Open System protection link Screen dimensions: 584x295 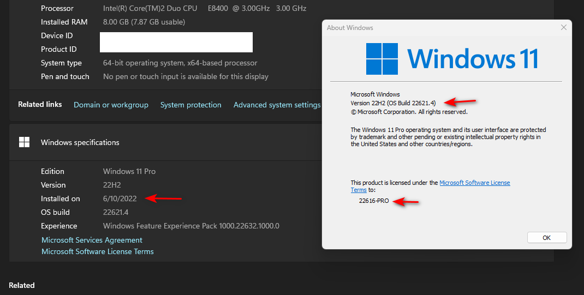[190, 105]
